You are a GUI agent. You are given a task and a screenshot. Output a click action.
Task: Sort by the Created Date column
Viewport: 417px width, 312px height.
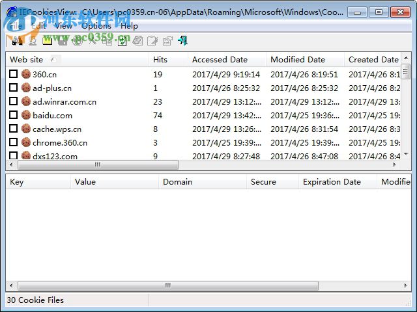372,60
